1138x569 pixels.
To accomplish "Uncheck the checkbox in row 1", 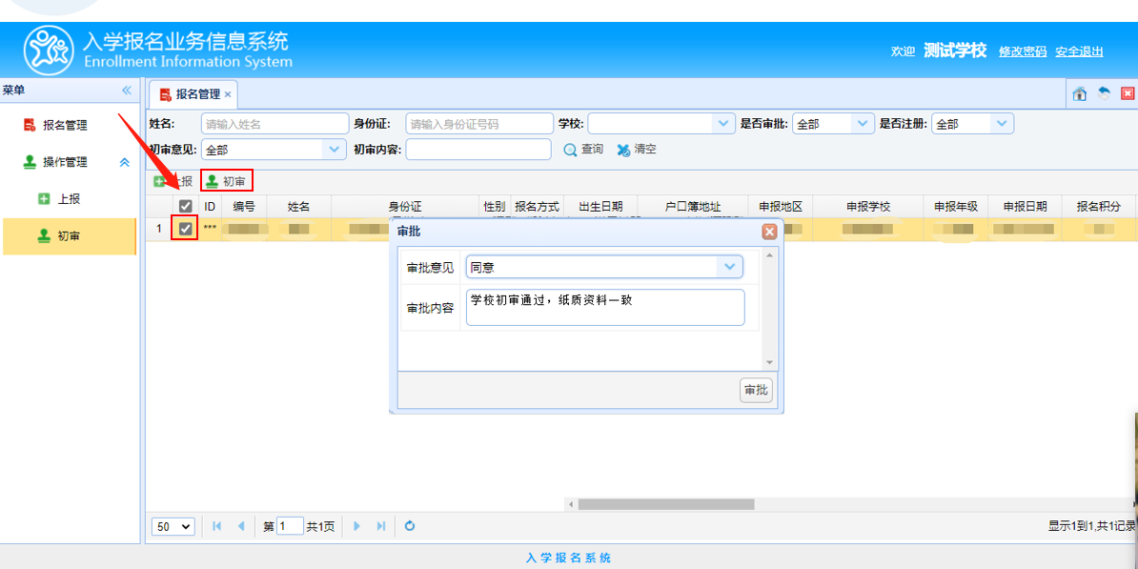I will click(186, 228).
